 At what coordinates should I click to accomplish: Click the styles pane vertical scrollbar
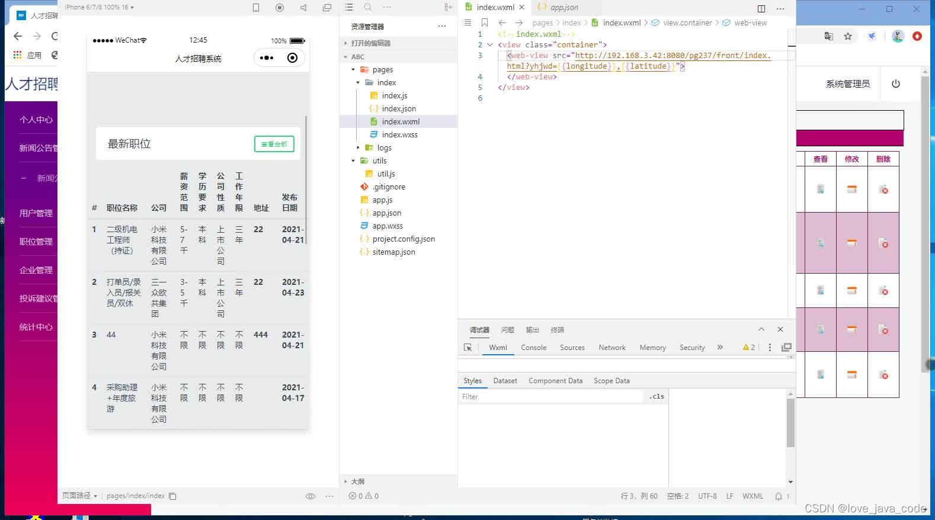790,423
